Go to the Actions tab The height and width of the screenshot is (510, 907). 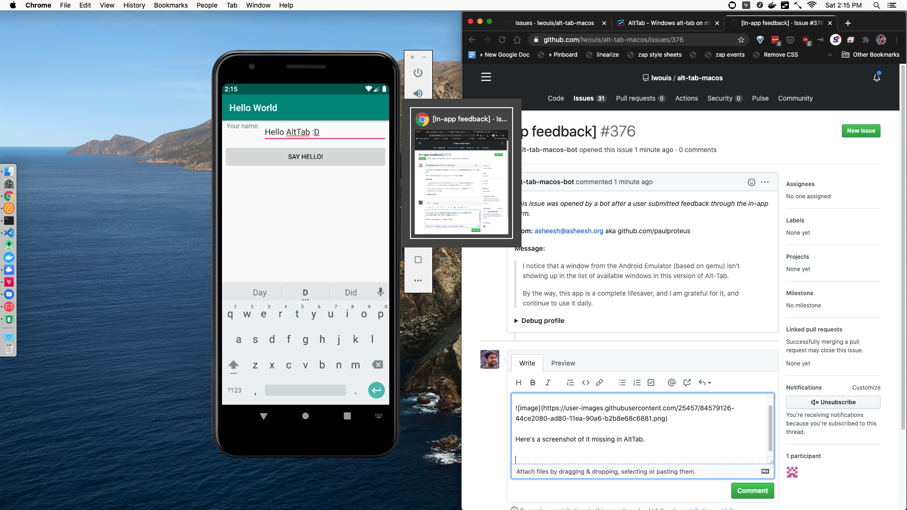click(x=686, y=98)
